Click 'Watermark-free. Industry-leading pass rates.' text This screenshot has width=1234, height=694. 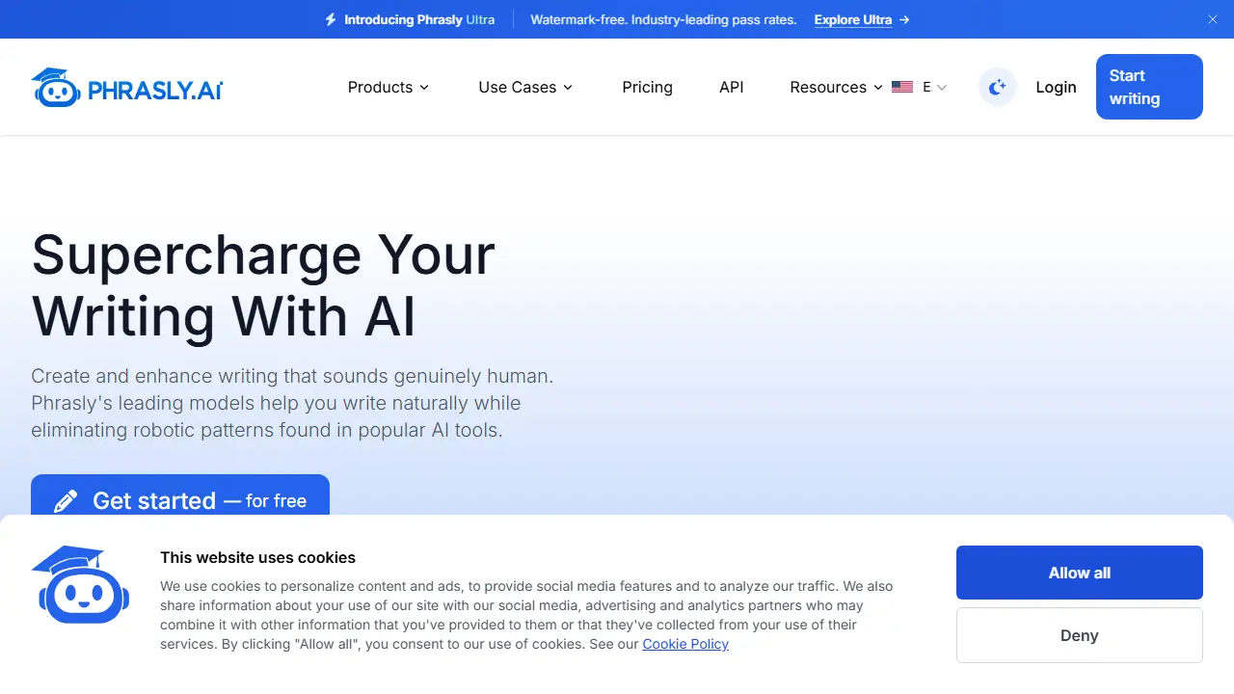(663, 19)
